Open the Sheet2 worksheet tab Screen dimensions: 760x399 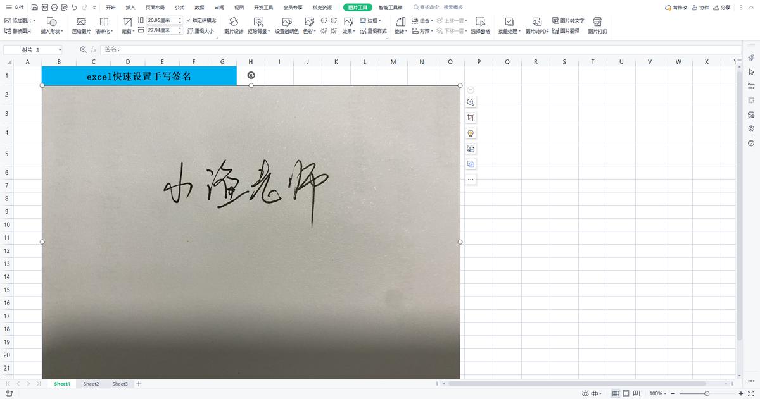[91, 383]
